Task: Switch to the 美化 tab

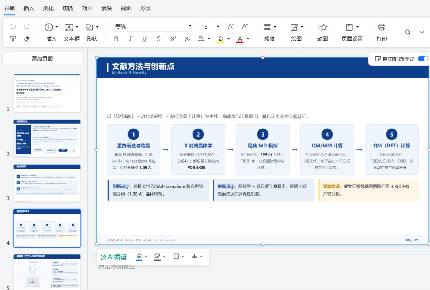Action: tap(48, 8)
